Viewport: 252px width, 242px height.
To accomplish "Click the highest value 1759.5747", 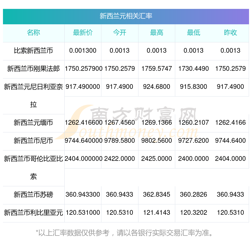I will click(157, 68).
